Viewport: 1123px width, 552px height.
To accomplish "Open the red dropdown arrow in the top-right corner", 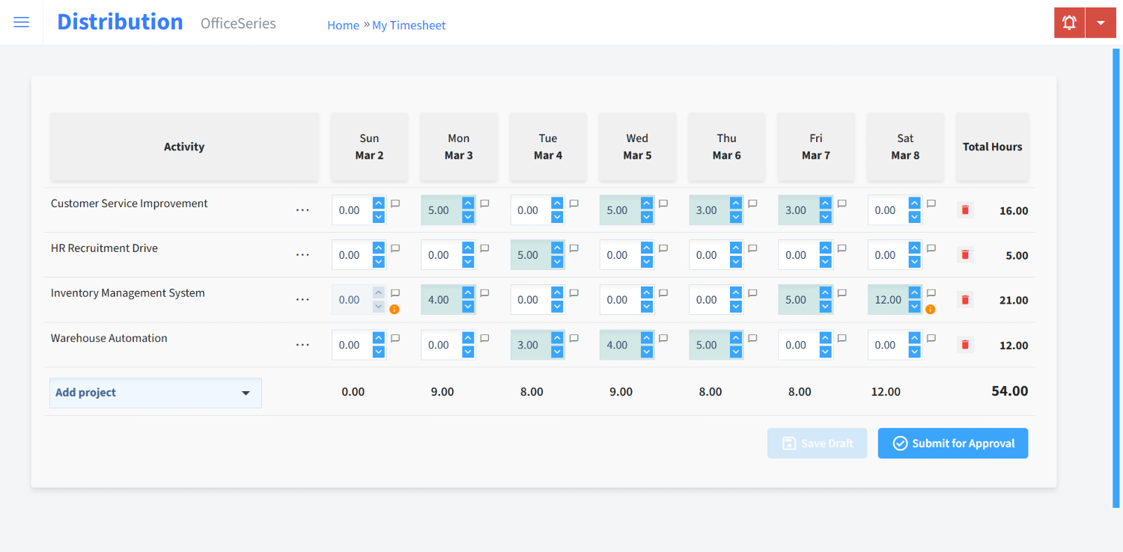I will (x=1101, y=22).
